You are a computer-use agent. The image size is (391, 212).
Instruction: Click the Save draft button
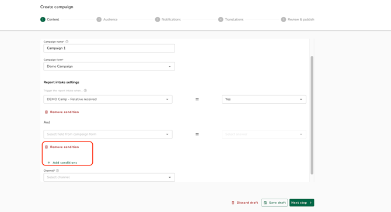click(x=274, y=203)
